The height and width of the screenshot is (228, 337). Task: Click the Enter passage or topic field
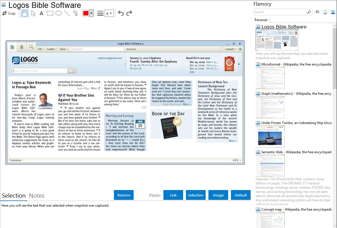[40, 71]
